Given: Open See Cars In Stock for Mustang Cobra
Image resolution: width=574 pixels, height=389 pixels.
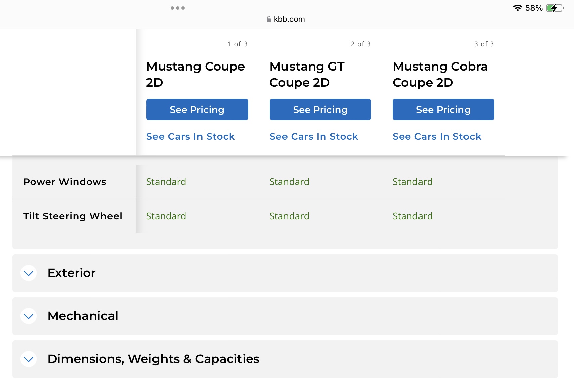Looking at the screenshot, I should (x=437, y=136).
